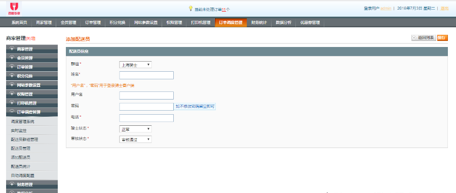
Task: Click the 返回列表 back-to-list button
Action: pyautogui.click(x=424, y=38)
